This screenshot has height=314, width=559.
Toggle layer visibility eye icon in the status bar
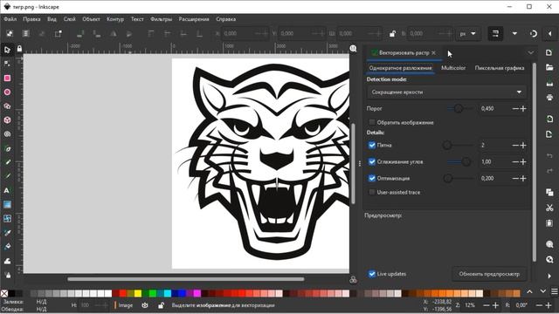point(145,305)
